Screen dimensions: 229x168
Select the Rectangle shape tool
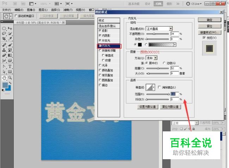[x=10, y=71]
